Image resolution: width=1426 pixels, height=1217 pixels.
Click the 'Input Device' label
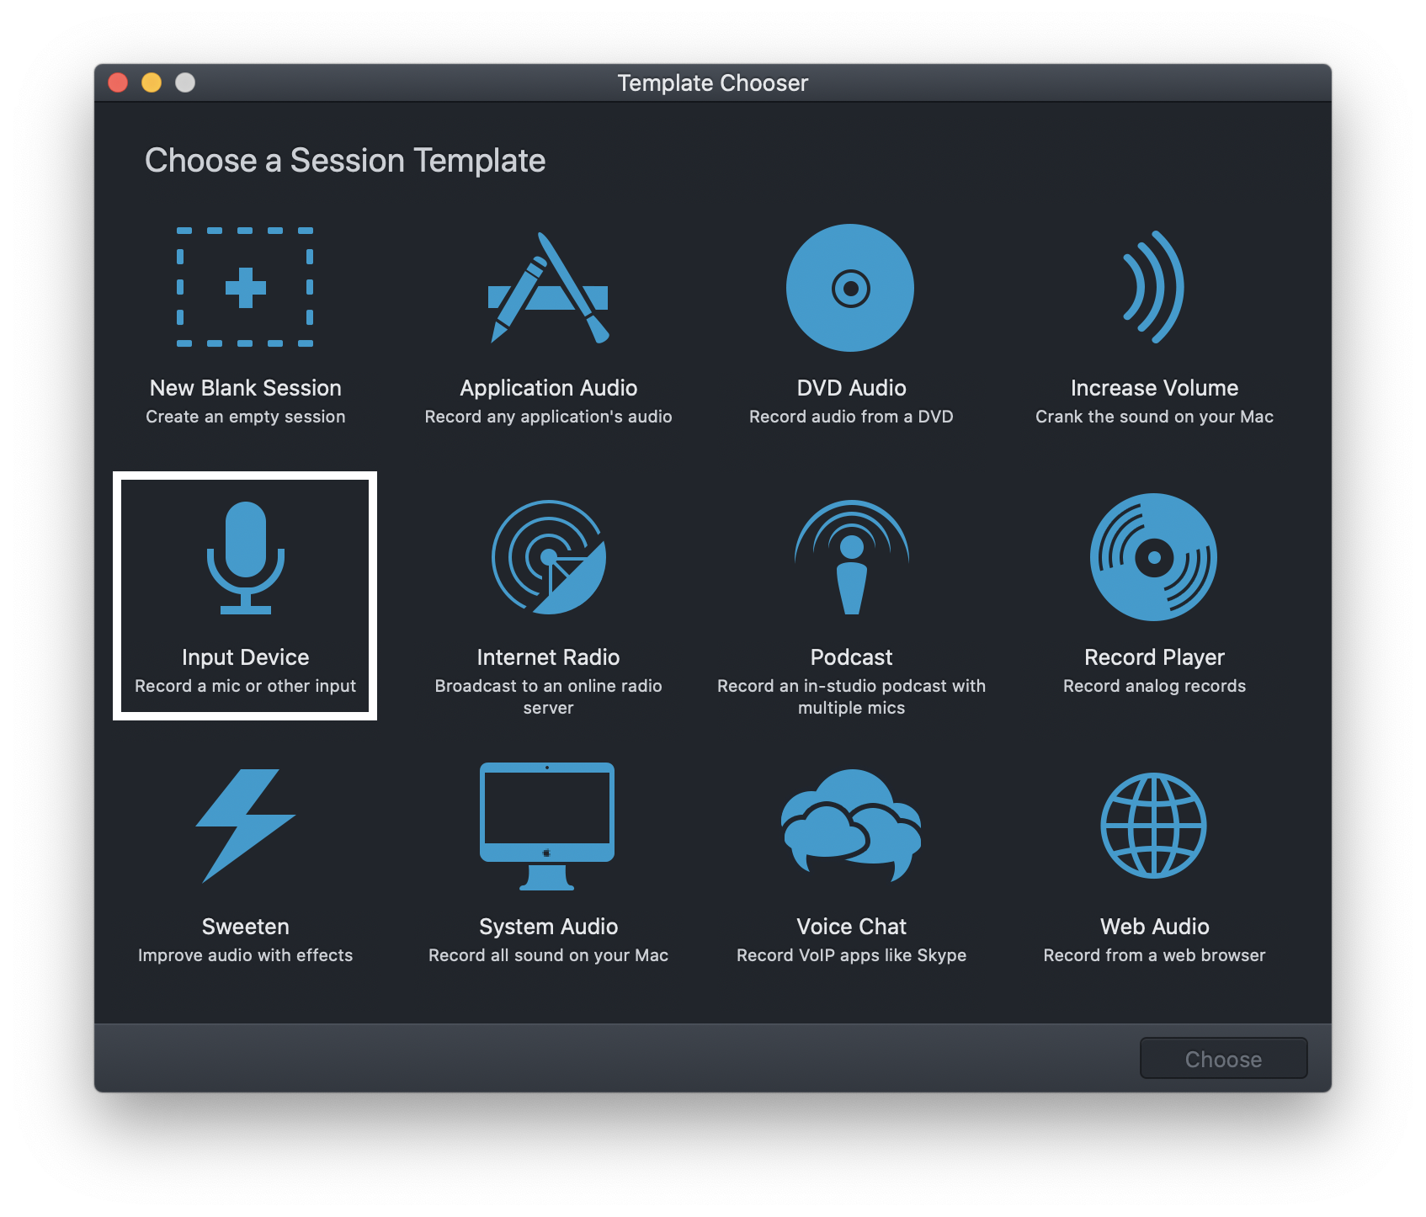pos(246,657)
